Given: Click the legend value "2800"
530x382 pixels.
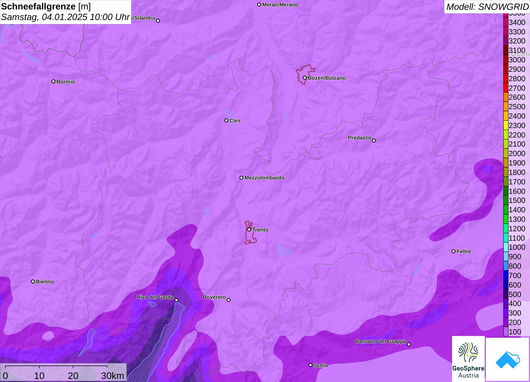Looking at the screenshot, I should 517,79.
